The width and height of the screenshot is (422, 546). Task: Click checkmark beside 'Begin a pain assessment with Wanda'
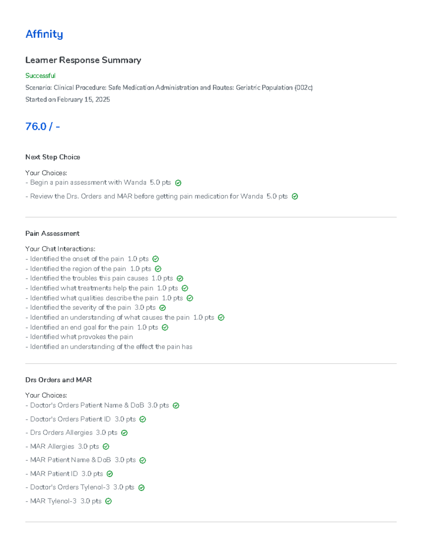click(178, 183)
